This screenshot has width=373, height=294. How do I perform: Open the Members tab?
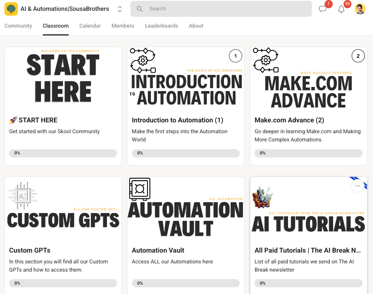(123, 26)
